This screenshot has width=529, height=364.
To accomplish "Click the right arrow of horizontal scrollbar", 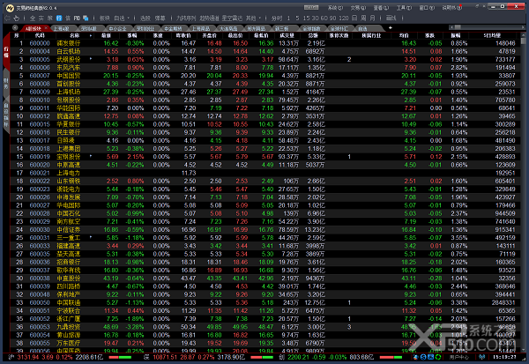I will point(523,27).
